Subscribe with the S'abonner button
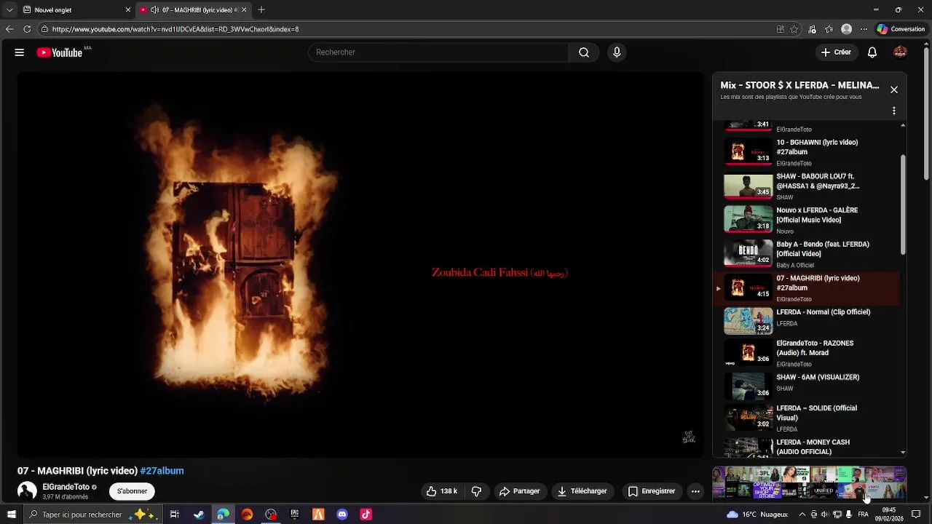This screenshot has width=932, height=524. [x=132, y=491]
